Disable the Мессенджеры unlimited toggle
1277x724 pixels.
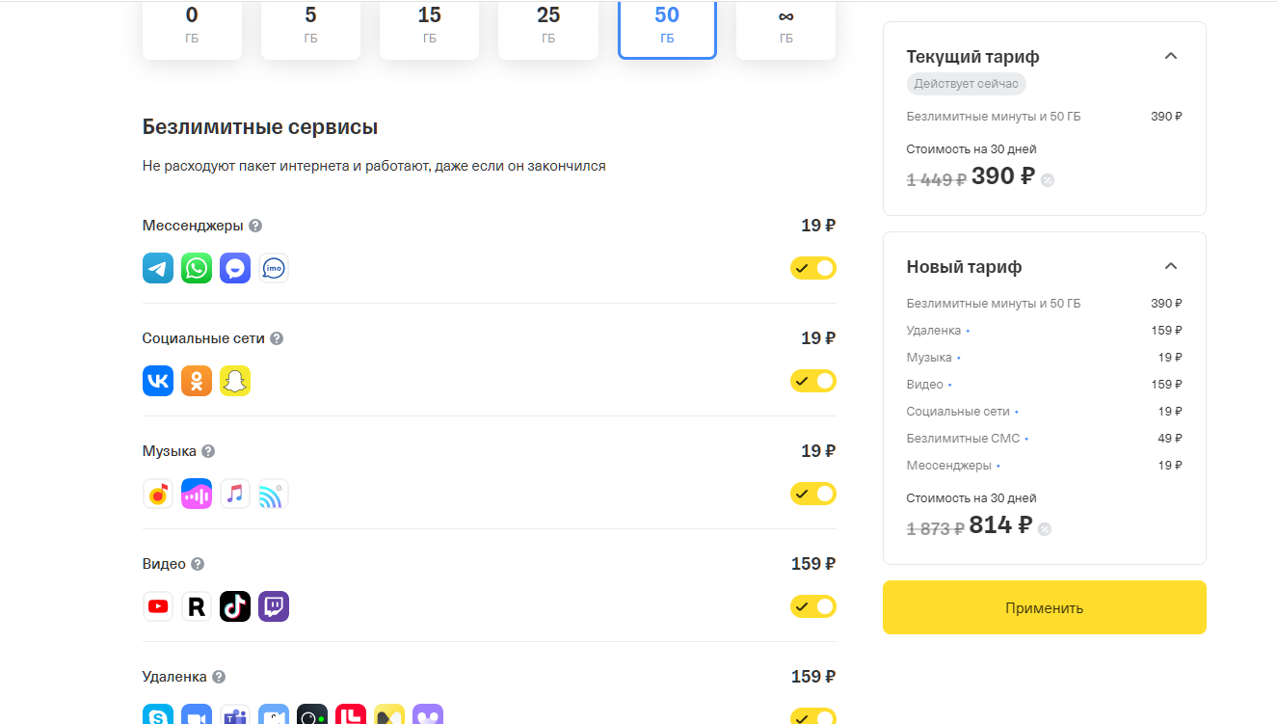(x=813, y=268)
